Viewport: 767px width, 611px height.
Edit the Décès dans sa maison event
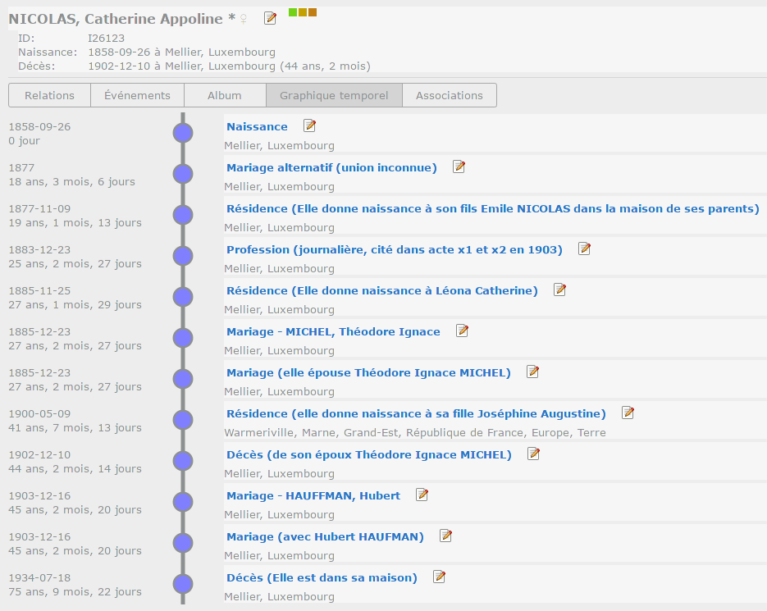[x=439, y=577]
